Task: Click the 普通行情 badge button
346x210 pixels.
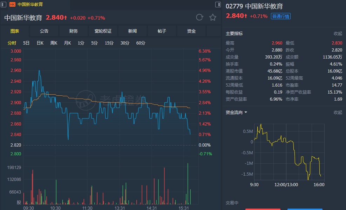Action: (x=281, y=16)
